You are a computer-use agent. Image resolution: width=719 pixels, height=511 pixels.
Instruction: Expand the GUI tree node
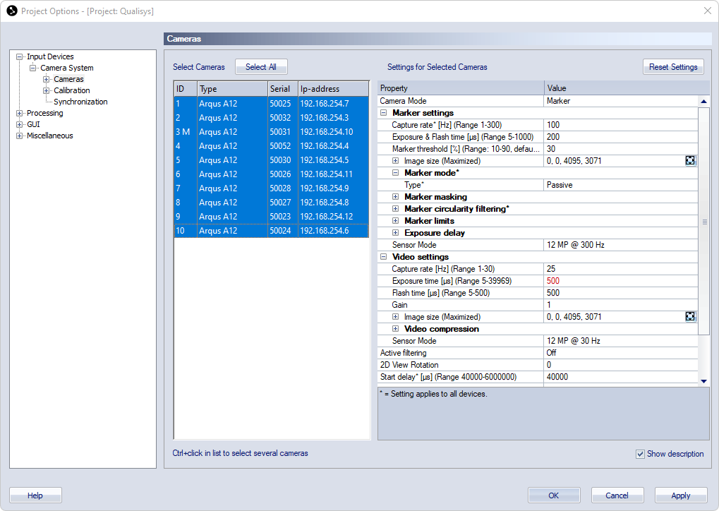click(x=19, y=124)
